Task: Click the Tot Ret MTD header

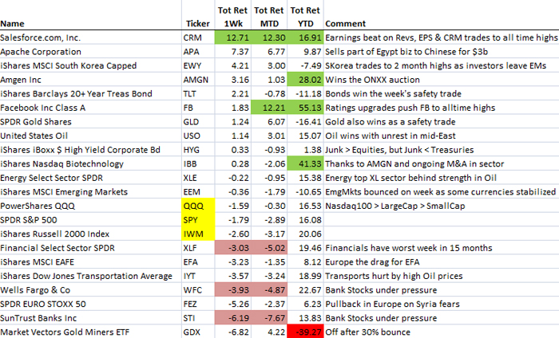Action: [x=269, y=17]
